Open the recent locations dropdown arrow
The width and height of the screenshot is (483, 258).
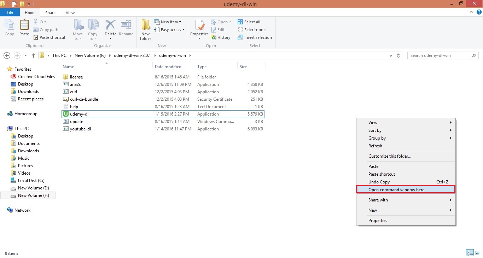[25, 55]
